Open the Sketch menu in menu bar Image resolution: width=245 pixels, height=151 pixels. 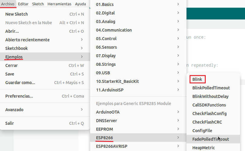(x=38, y=4)
